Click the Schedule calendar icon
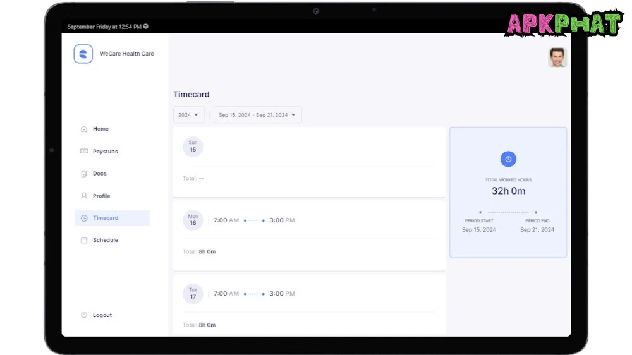632x355 pixels. 84,240
